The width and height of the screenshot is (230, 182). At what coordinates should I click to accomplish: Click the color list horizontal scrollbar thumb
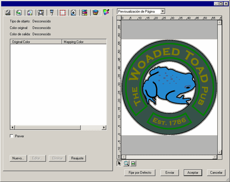[x=48, y=128]
